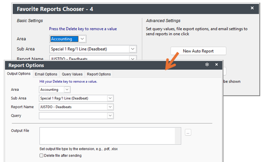Screen dimensions: 262x162
Task: Click Accounting value in Report Options Area field
Action: 49,89
